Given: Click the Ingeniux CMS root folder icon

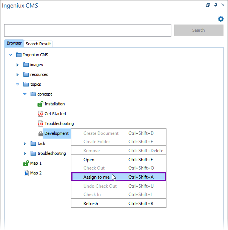Looking at the screenshot, I should 19,55.
